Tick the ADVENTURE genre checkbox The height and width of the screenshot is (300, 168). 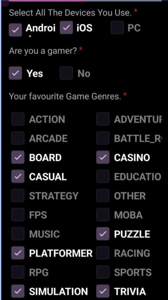[x=103, y=119]
